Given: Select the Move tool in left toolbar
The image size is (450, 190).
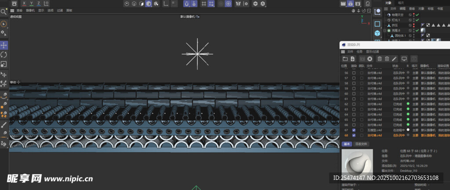Looking at the screenshot, I should point(4,45).
